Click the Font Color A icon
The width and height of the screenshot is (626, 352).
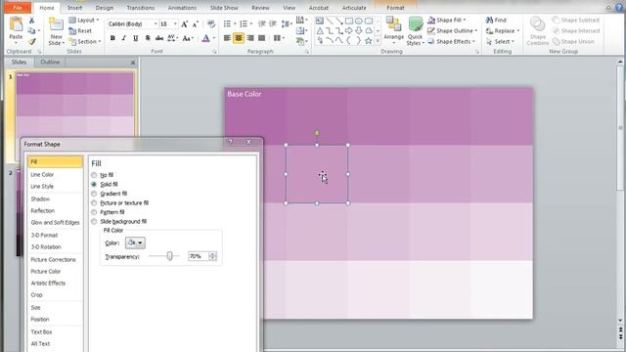pos(205,38)
